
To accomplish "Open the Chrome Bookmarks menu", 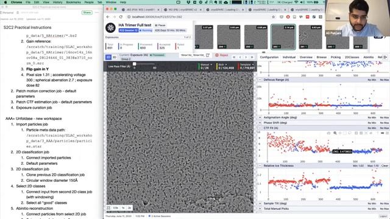I will pyautogui.click(x=73, y=2).
